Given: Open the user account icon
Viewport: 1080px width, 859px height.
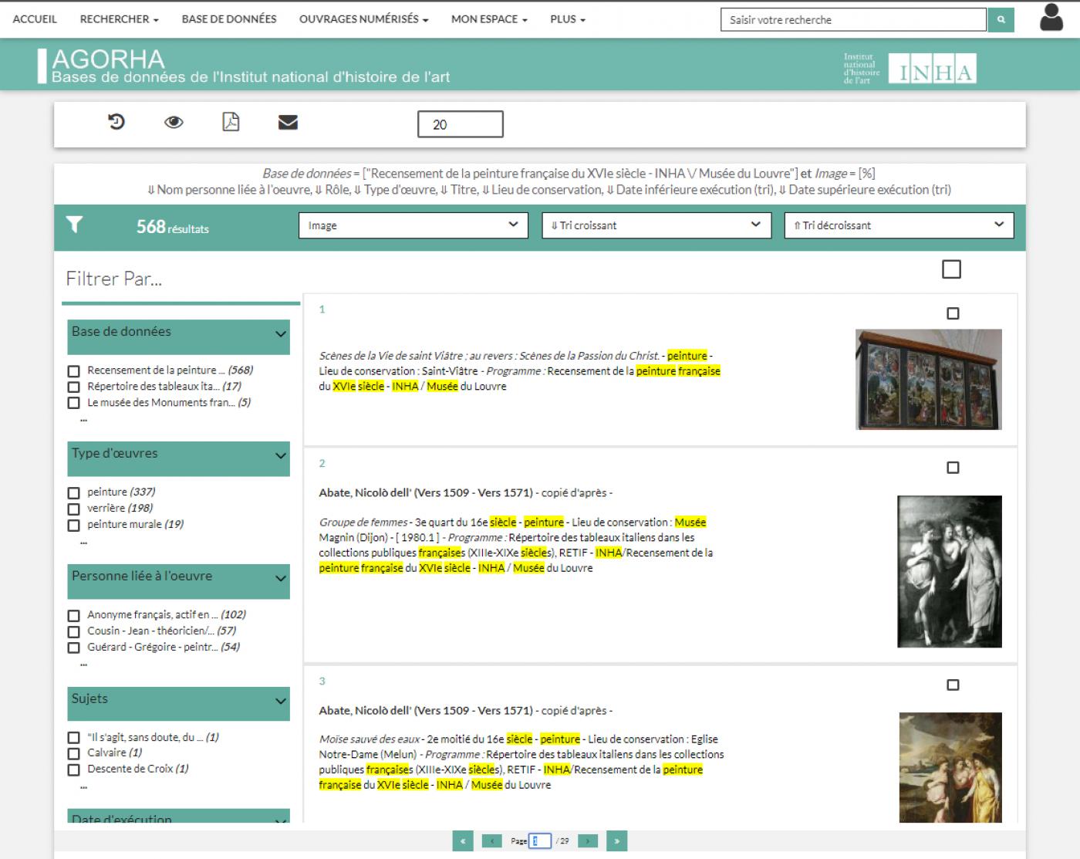Looking at the screenshot, I should pyautogui.click(x=1051, y=17).
